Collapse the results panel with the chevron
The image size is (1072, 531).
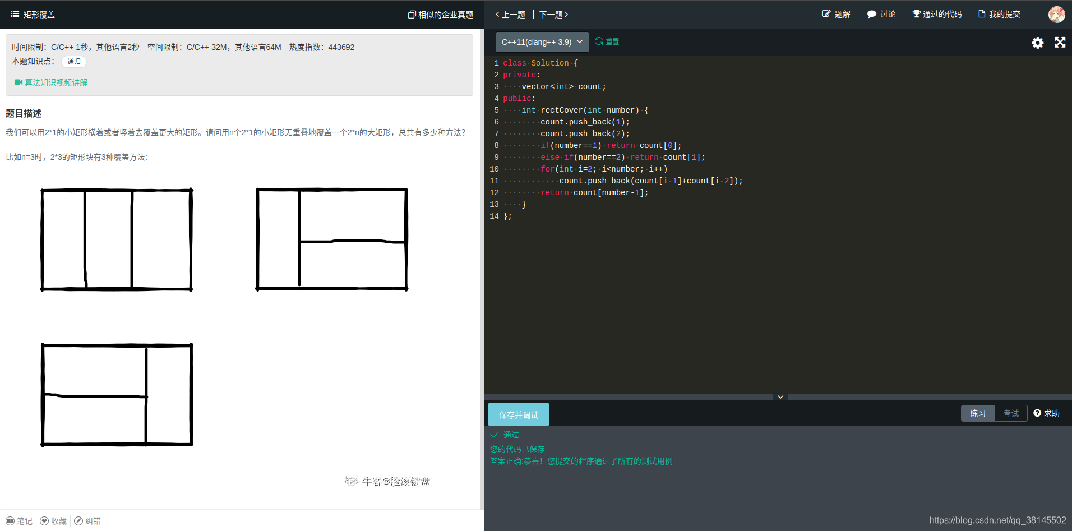(x=780, y=396)
